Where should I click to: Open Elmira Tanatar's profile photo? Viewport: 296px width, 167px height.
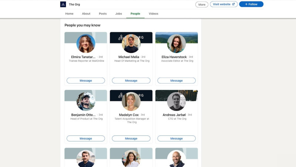pyautogui.click(x=86, y=43)
